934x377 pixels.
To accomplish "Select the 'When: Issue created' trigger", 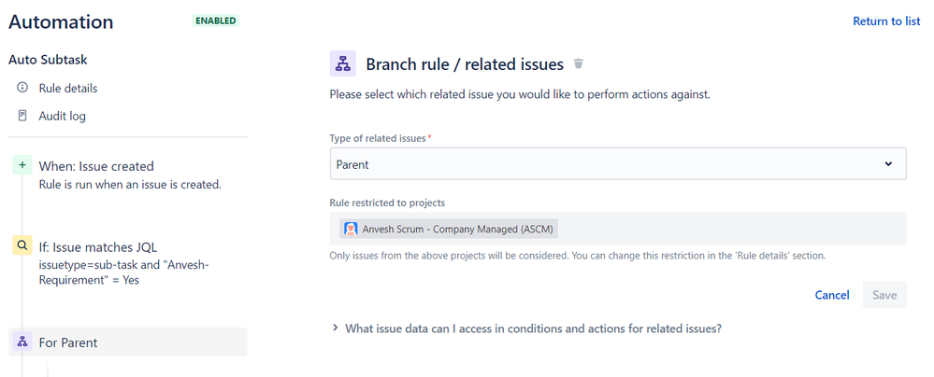I will pyautogui.click(x=96, y=166).
